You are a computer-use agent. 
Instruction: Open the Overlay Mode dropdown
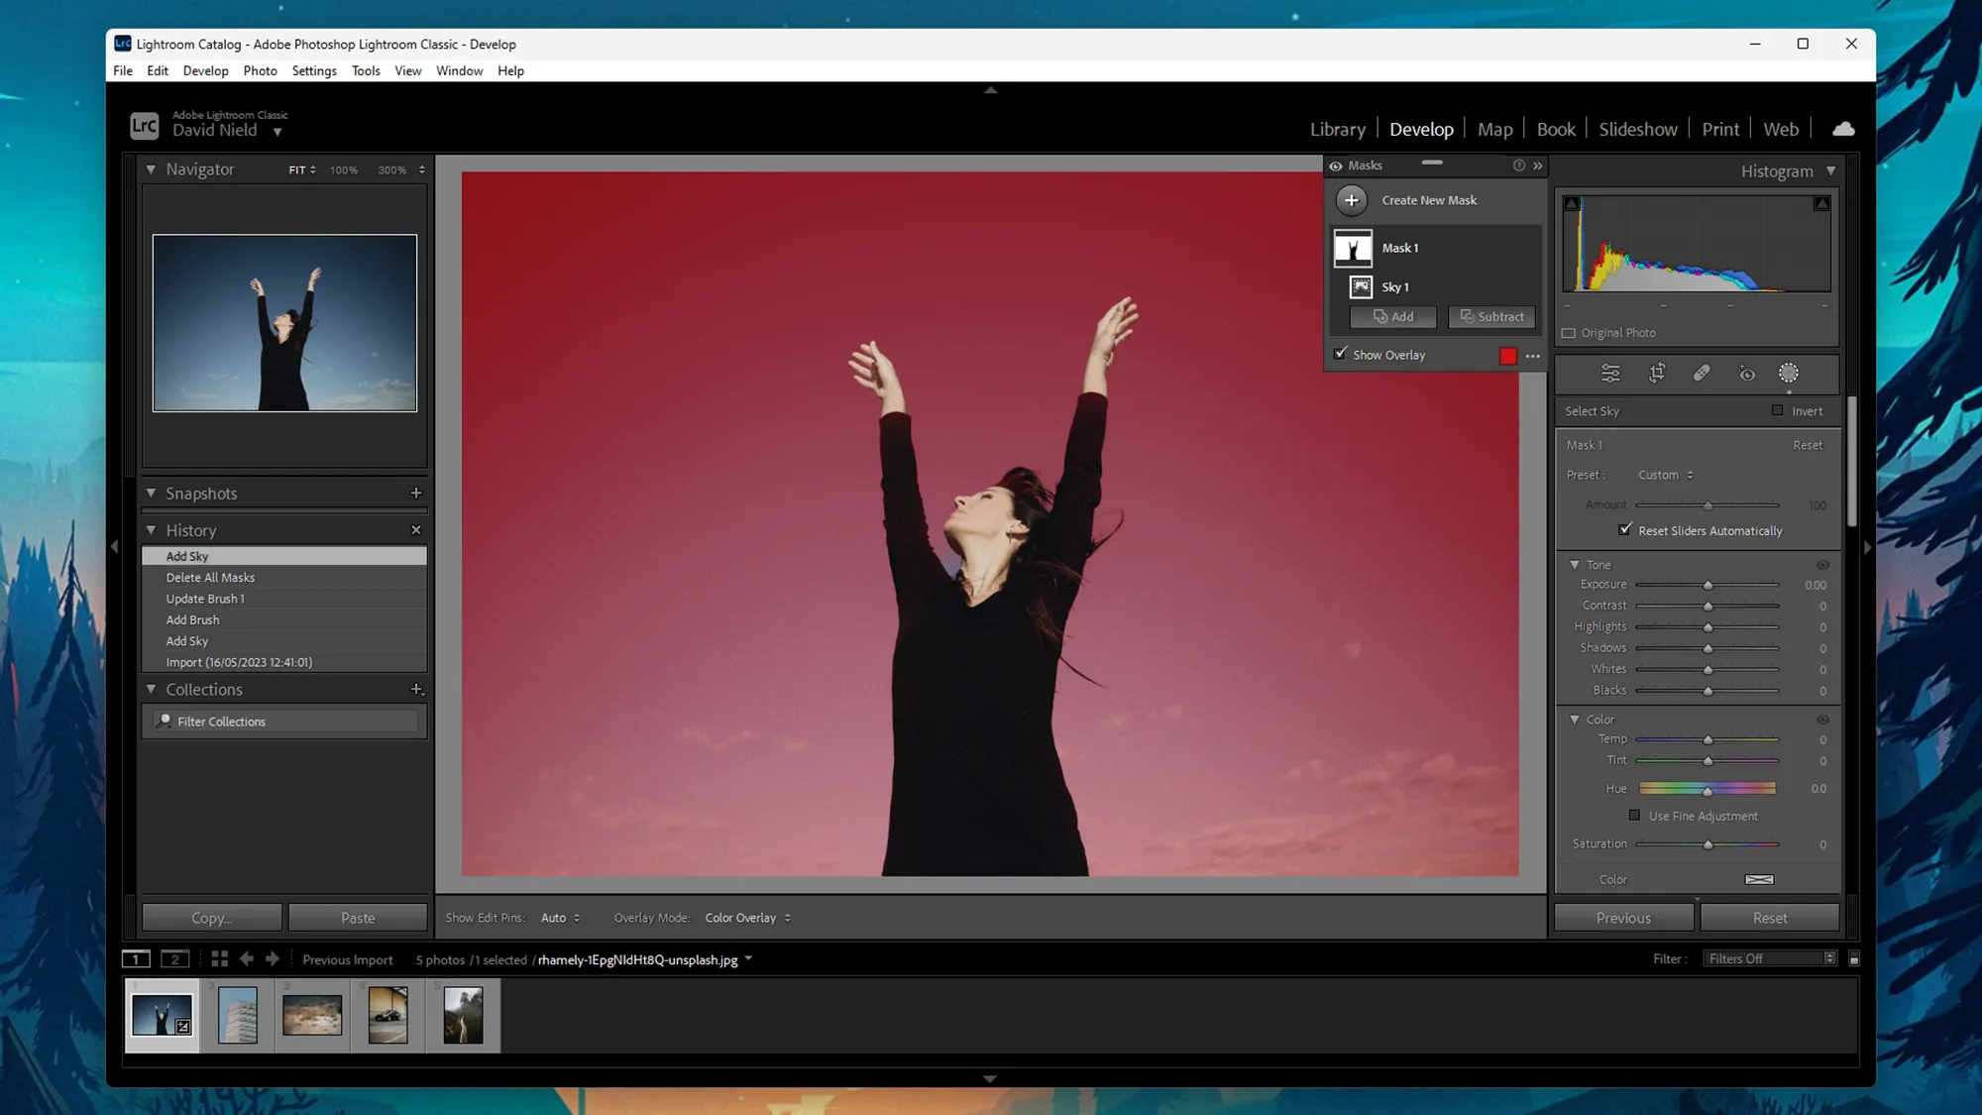(746, 916)
